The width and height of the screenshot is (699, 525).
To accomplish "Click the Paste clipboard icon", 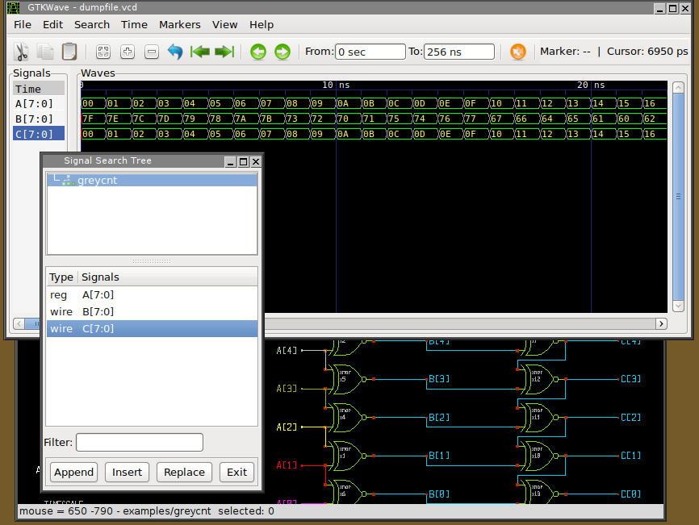I will point(69,52).
